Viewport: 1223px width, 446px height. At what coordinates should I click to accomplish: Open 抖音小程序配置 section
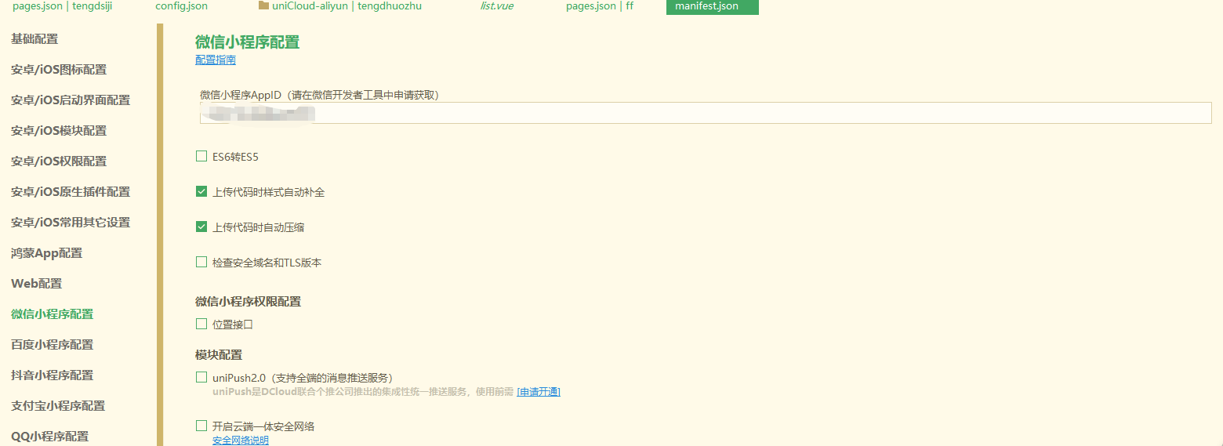pyautogui.click(x=53, y=375)
